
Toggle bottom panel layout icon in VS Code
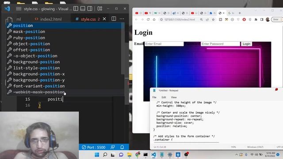[x=83, y=9]
